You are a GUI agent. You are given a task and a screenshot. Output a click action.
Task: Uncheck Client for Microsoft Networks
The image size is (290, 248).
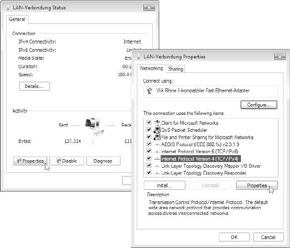[x=149, y=122]
